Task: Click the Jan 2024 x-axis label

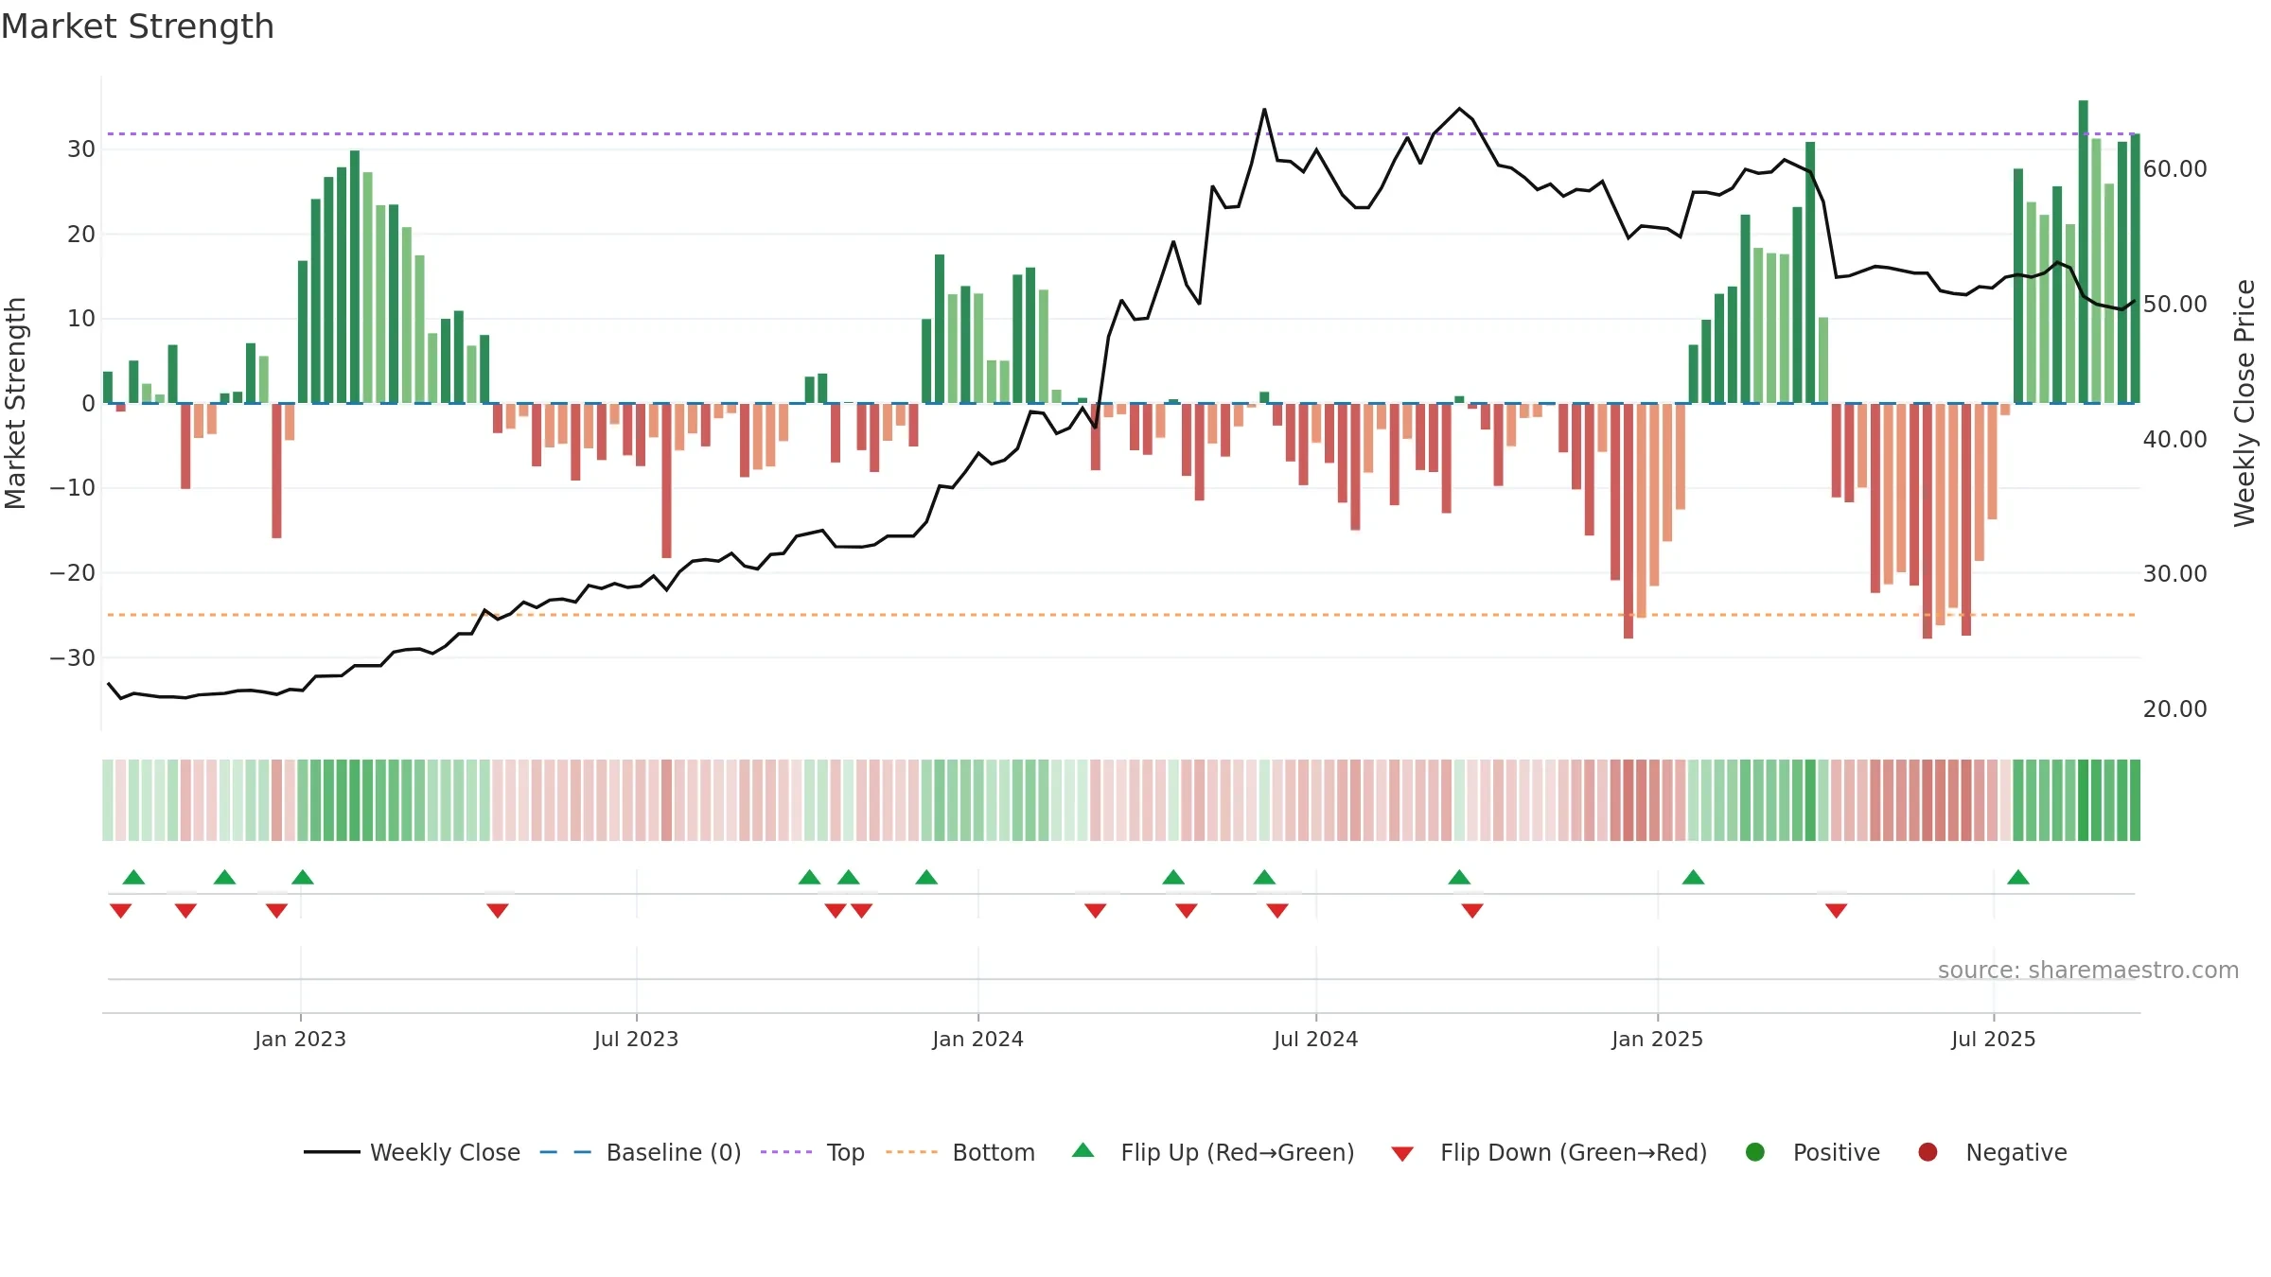Action: pyautogui.click(x=977, y=1039)
